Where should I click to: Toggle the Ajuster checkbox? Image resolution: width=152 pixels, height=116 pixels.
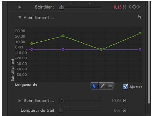[125, 86]
